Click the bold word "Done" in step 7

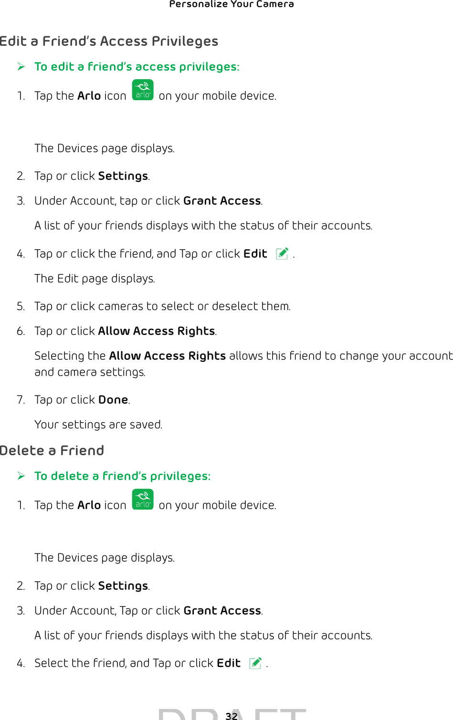coord(113,400)
